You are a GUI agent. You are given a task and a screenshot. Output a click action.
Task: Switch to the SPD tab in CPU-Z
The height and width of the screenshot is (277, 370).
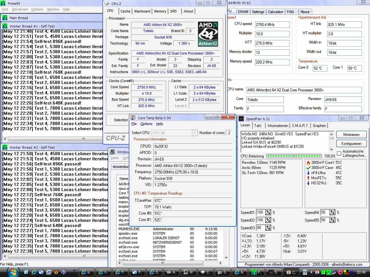click(173, 11)
